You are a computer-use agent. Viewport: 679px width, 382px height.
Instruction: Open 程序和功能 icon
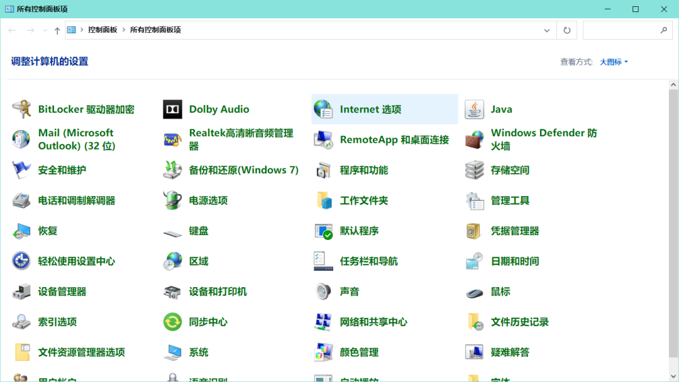pos(323,170)
